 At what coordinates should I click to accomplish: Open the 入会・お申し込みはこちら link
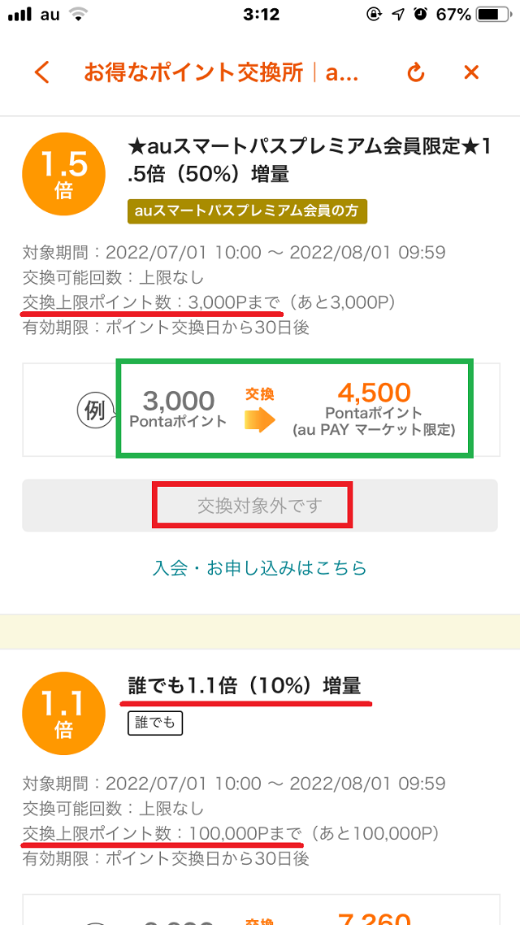[x=259, y=567]
